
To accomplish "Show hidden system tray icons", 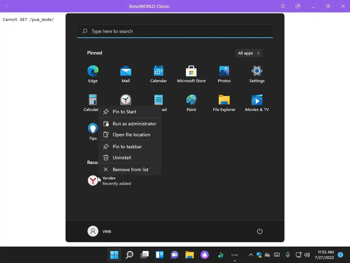I will click(251, 255).
